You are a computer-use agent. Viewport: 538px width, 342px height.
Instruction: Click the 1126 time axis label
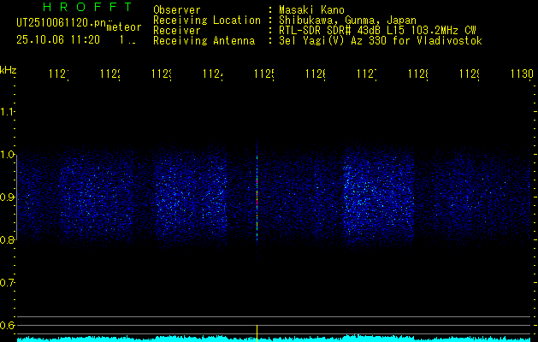[316, 74]
